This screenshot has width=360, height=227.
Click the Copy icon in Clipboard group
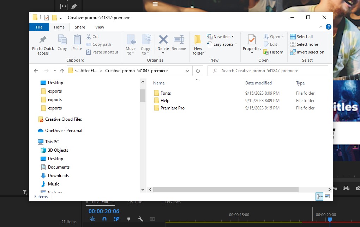click(62, 43)
